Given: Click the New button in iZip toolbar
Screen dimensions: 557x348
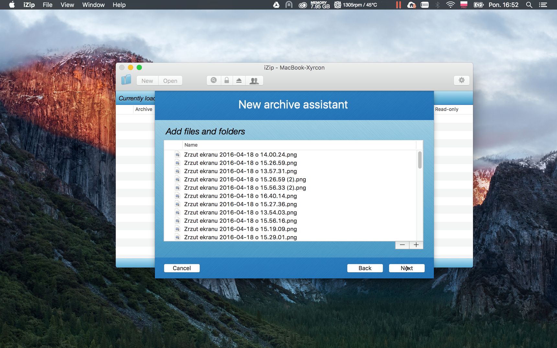Looking at the screenshot, I should point(147,81).
